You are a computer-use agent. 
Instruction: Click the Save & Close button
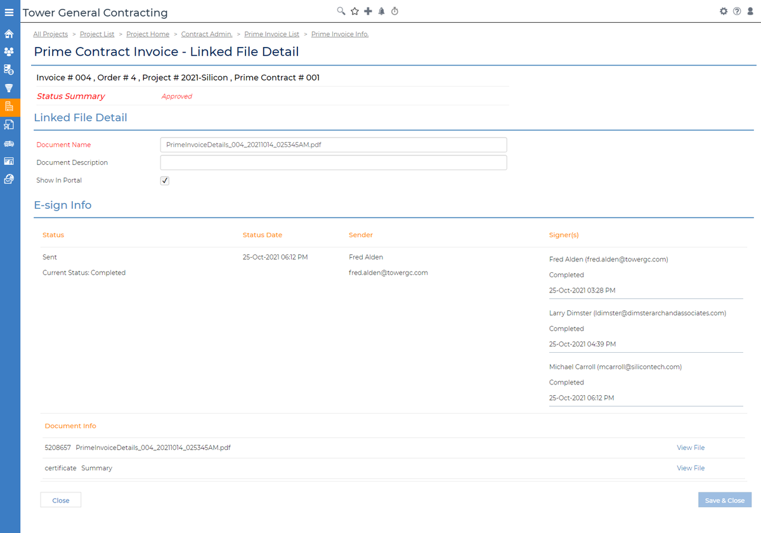(x=725, y=500)
